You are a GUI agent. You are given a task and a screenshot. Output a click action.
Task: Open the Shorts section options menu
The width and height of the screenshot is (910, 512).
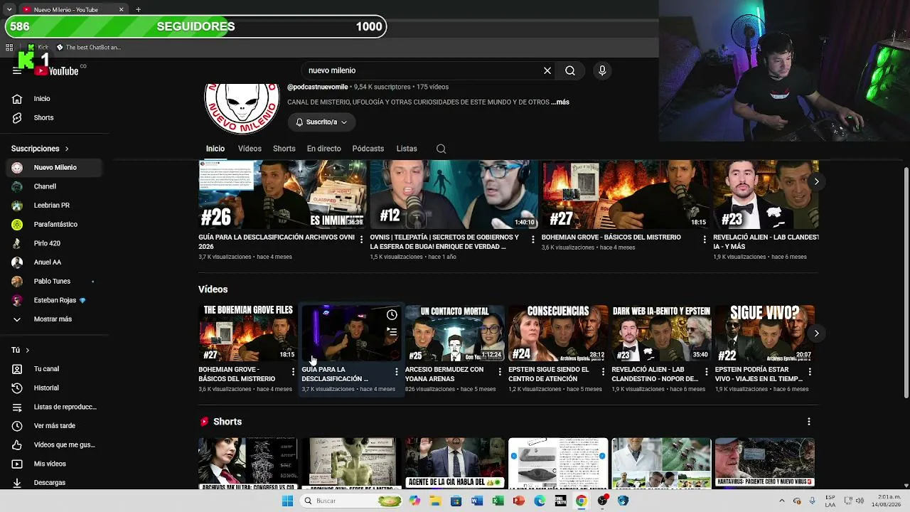(x=808, y=422)
